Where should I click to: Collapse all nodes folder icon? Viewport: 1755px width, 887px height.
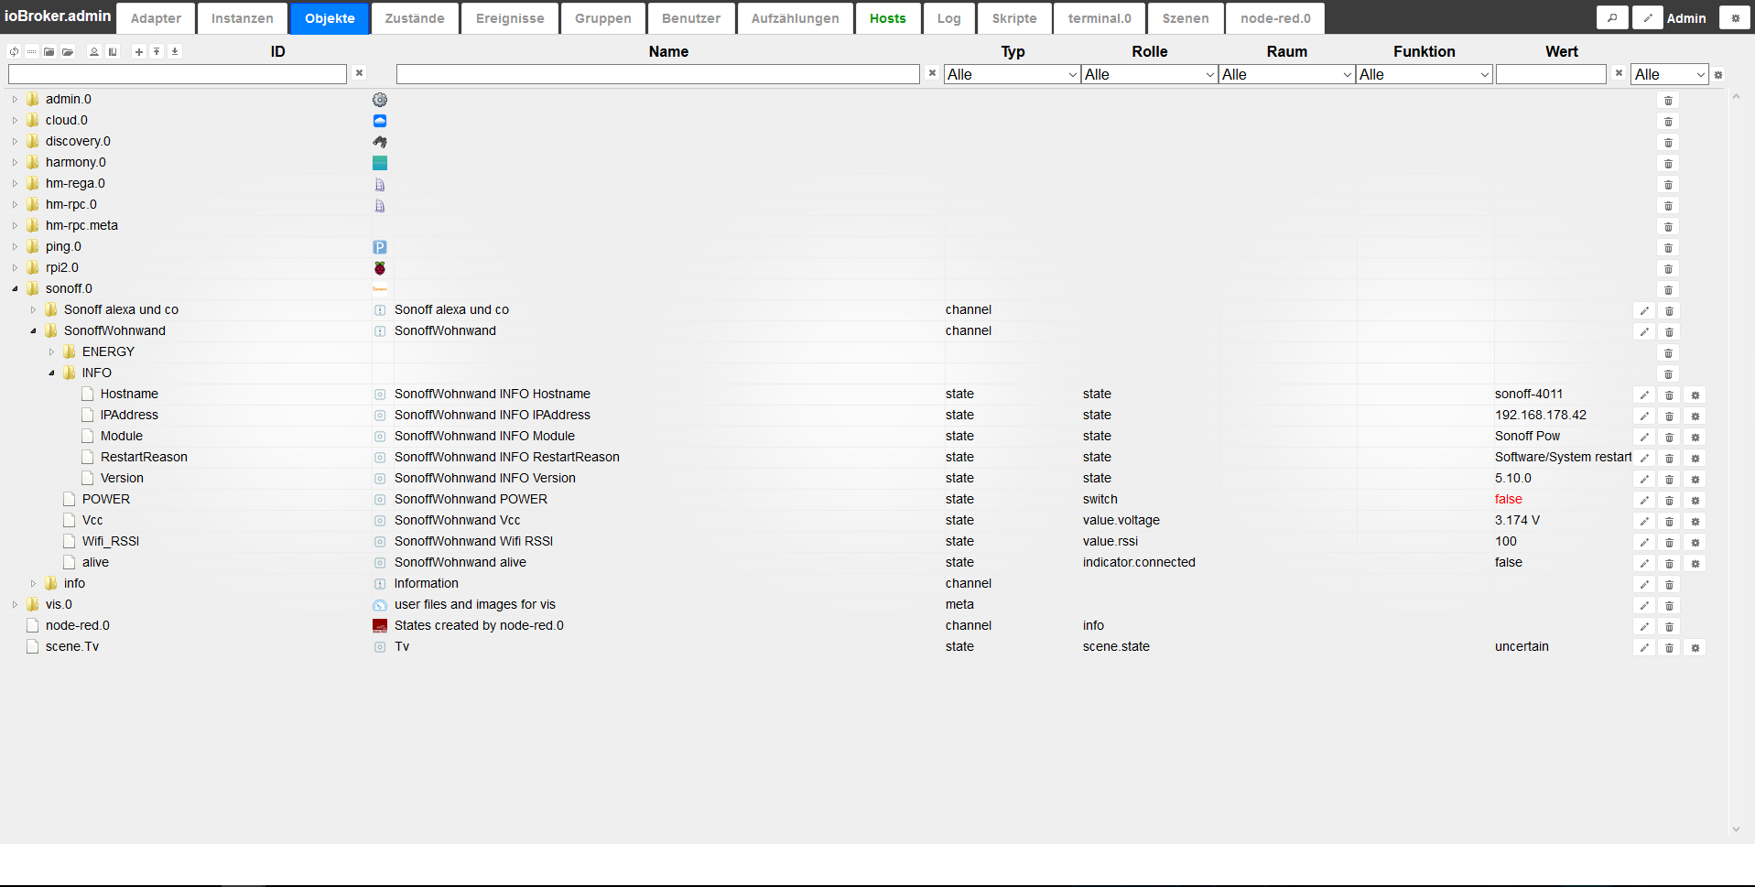click(x=49, y=52)
